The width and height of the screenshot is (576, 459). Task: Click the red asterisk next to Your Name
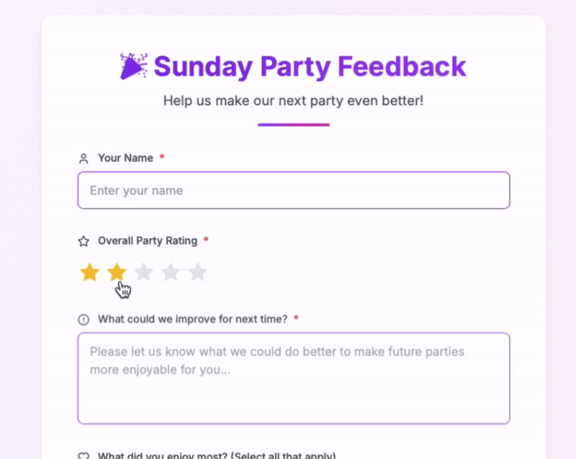162,157
